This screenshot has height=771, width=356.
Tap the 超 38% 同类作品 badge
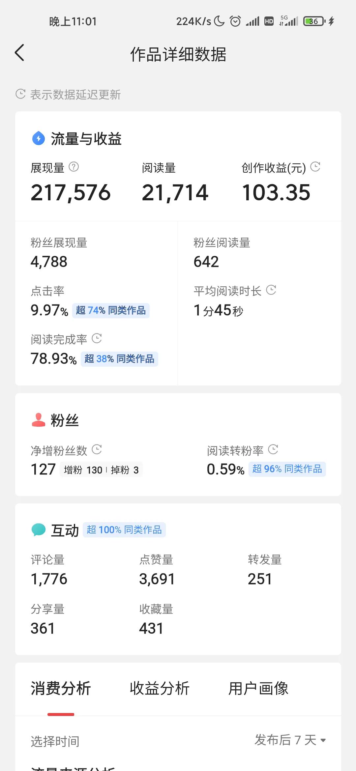119,359
